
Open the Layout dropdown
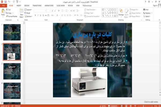(28, 10)
